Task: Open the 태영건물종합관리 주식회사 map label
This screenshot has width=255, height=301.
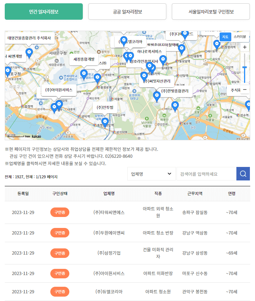Action: click(29, 38)
